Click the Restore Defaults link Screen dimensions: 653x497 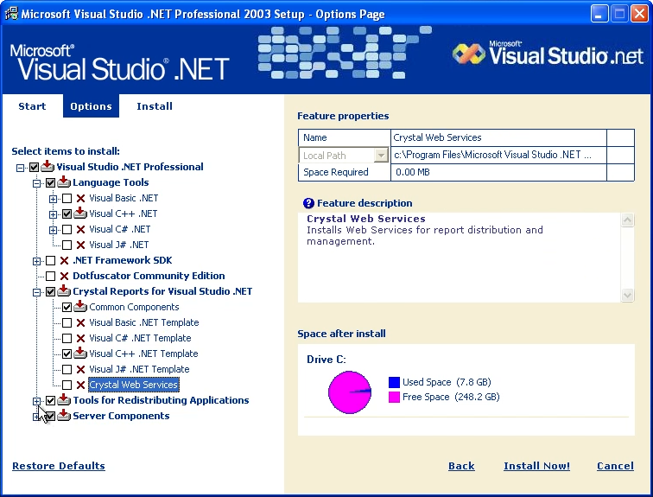59,466
